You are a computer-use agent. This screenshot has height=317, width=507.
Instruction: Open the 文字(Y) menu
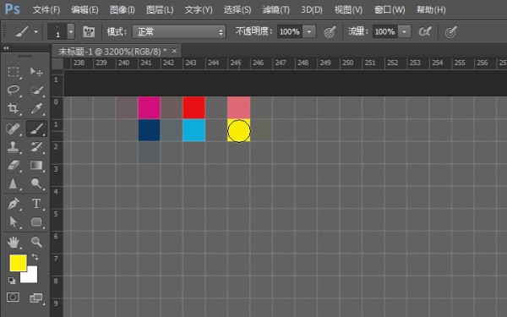[x=199, y=9]
